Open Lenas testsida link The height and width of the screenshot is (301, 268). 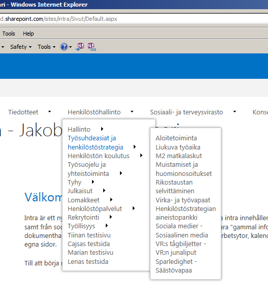[88, 262]
